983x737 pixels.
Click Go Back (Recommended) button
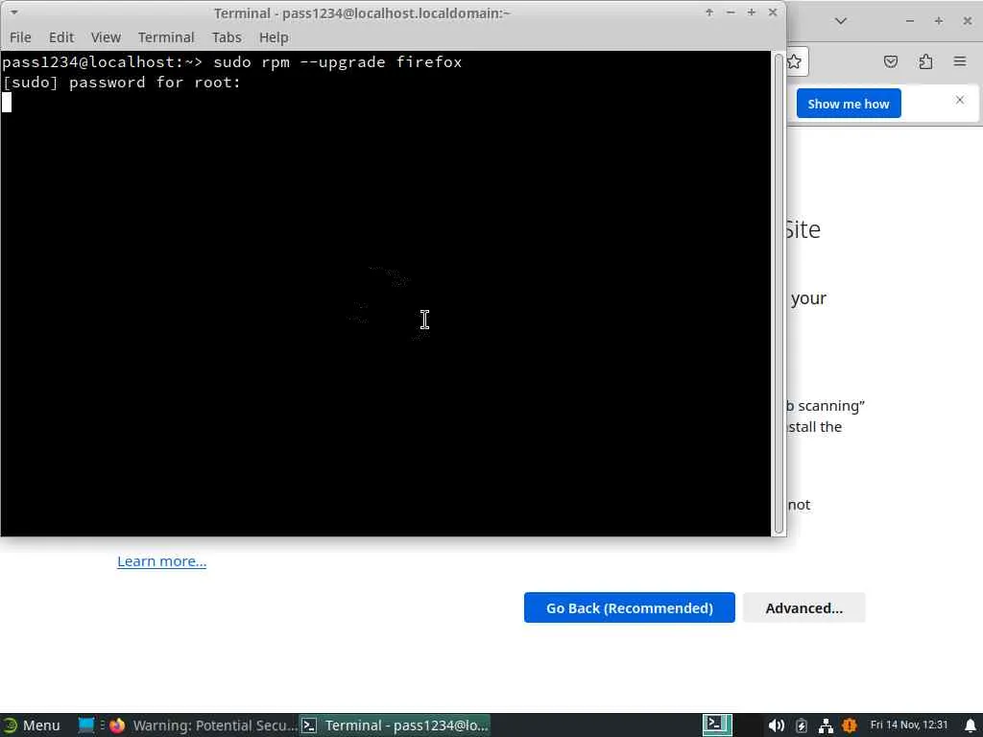(630, 607)
